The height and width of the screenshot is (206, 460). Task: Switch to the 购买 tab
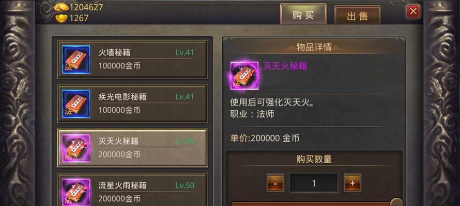[x=303, y=14]
